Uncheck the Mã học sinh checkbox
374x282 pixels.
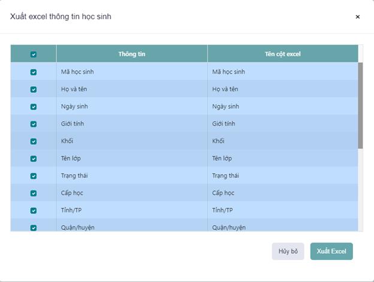point(34,72)
